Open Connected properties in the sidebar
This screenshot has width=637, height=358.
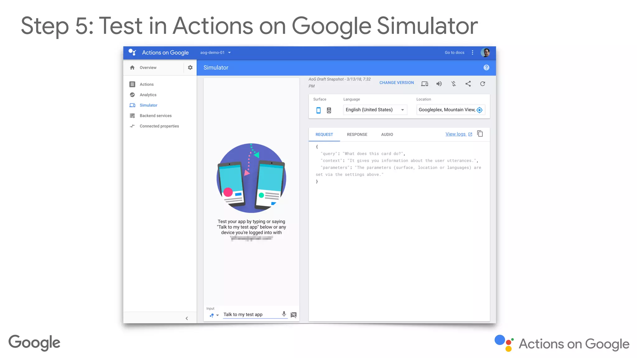[x=159, y=126]
